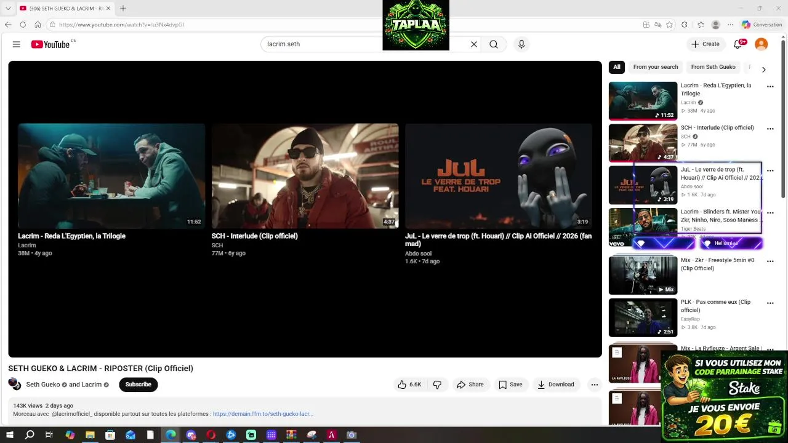The image size is (788, 443).
Task: Open the YouTube account avatar menu
Action: click(762, 44)
